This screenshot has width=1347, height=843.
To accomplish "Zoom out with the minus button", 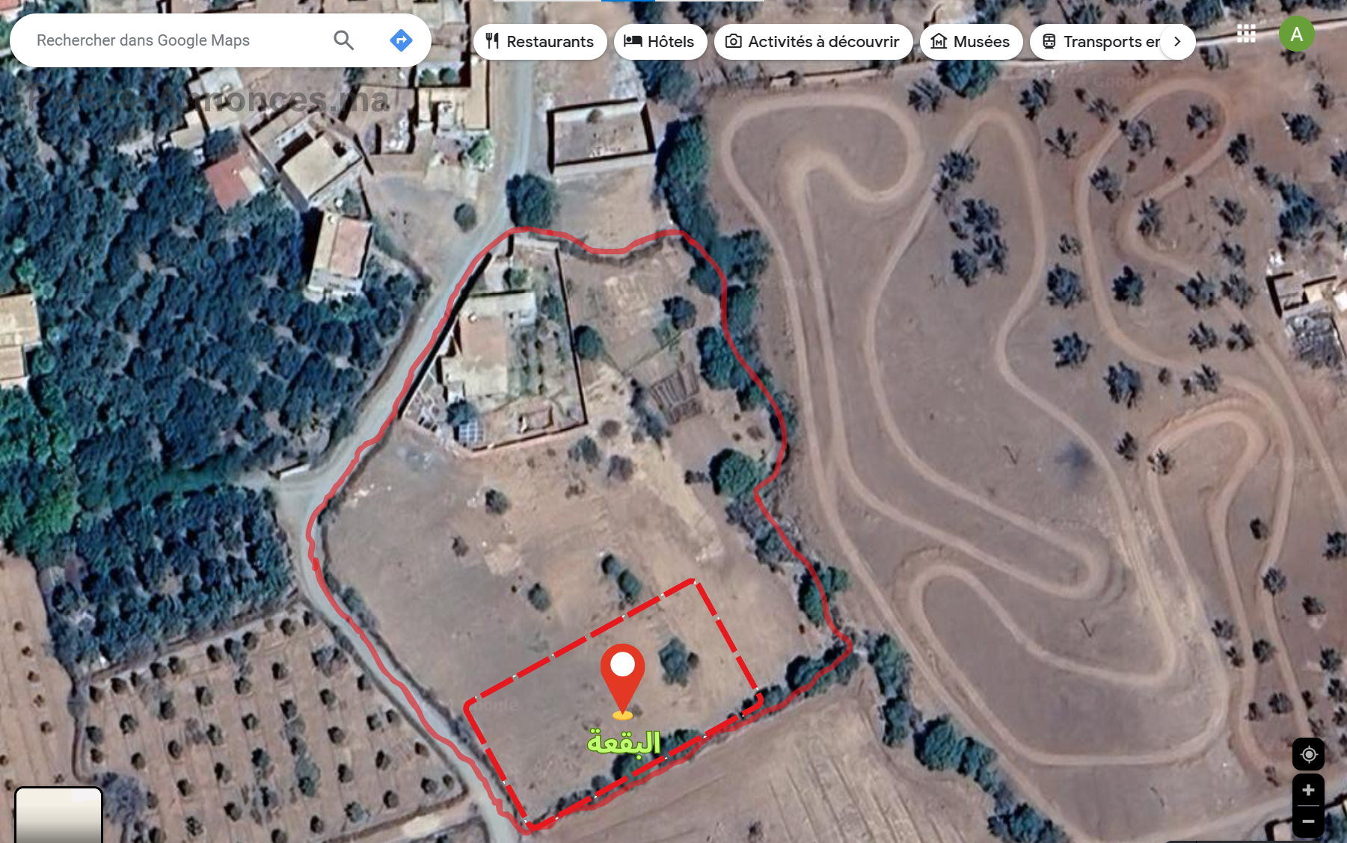I will pos(1308,821).
